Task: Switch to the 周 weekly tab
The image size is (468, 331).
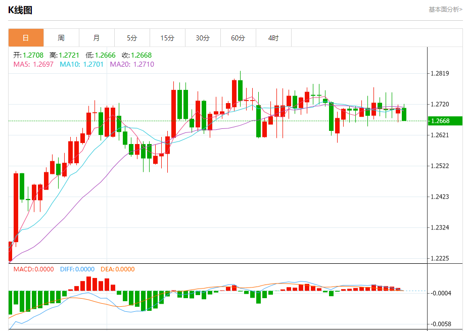Action: click(61, 38)
